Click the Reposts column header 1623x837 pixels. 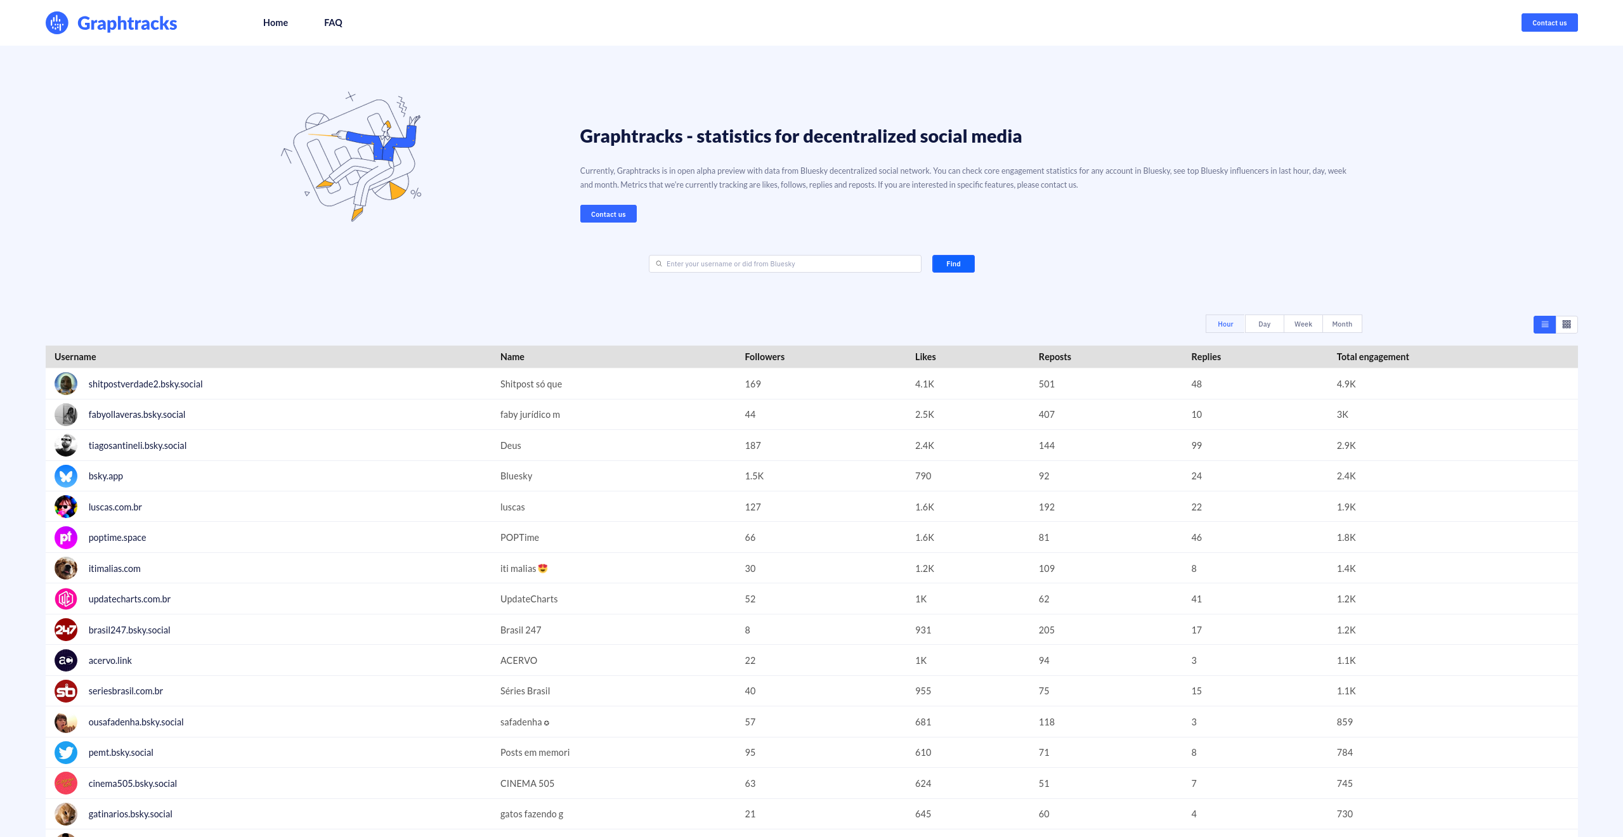click(x=1055, y=357)
